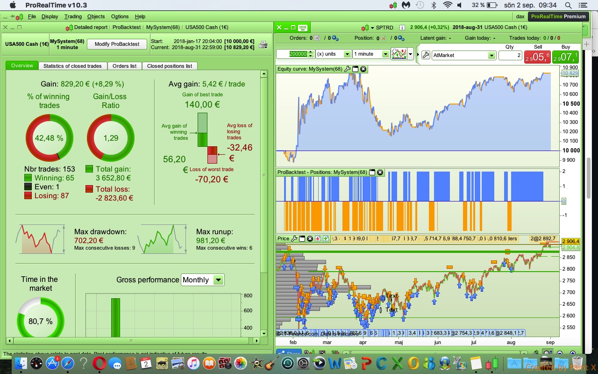Screen dimensions: 598x374
Task: Select the Overview tab
Action: coord(22,66)
